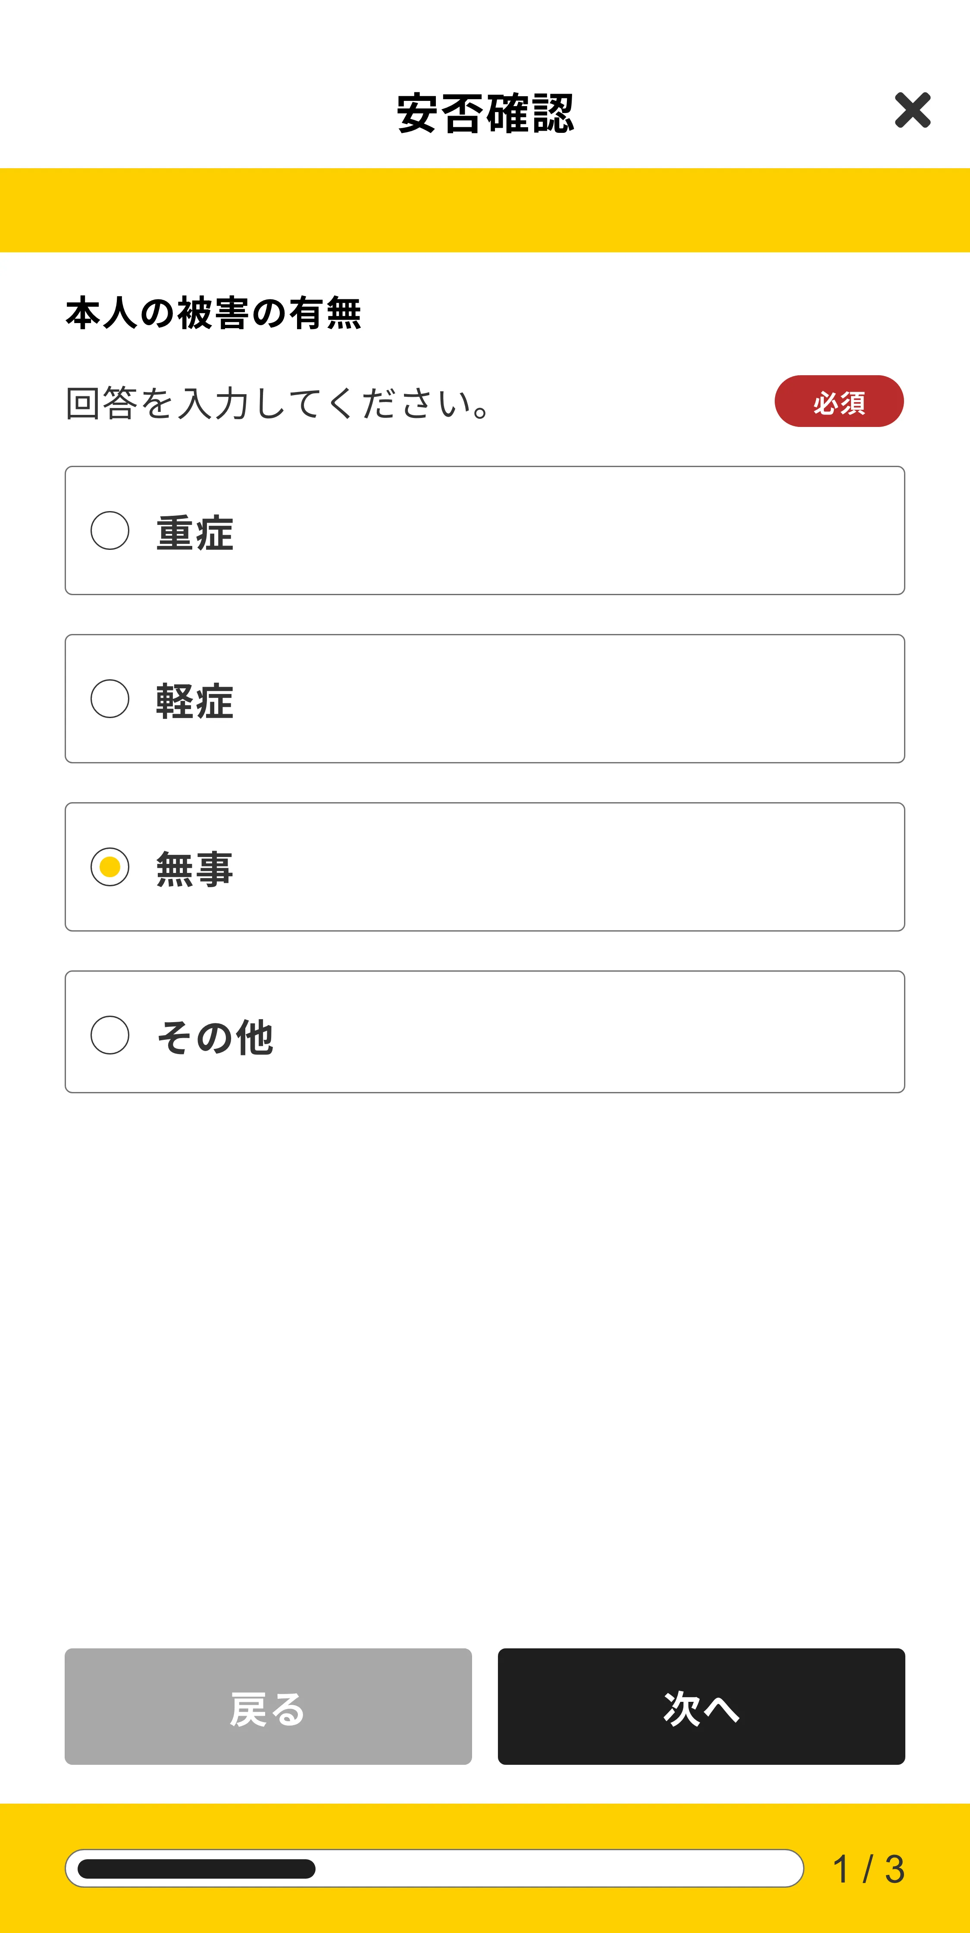Select the その他 radio button

pyautogui.click(x=110, y=1035)
